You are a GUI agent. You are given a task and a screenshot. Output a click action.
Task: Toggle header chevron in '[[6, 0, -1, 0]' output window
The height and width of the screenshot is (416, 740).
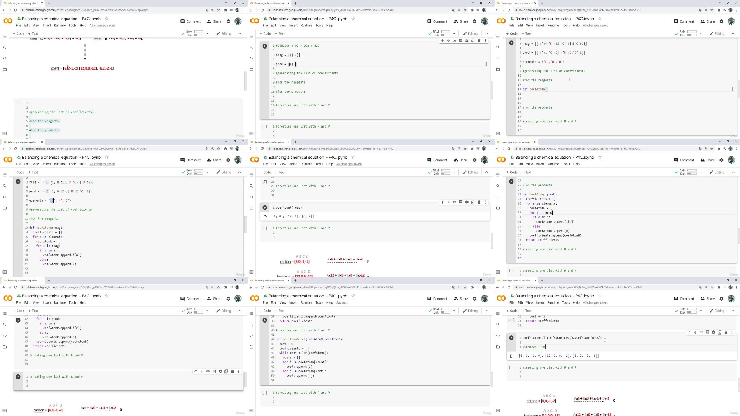pyautogui.click(x=733, y=311)
